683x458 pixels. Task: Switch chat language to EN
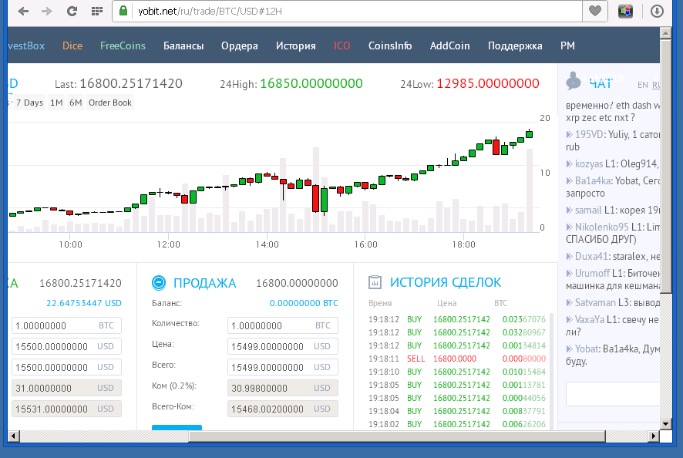tap(642, 85)
